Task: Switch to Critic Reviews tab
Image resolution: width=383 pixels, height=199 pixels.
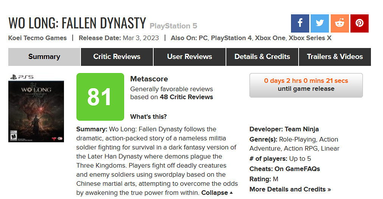Action: coord(117,57)
